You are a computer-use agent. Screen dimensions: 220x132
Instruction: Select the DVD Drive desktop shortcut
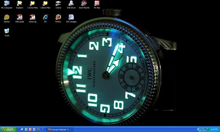[71, 5]
